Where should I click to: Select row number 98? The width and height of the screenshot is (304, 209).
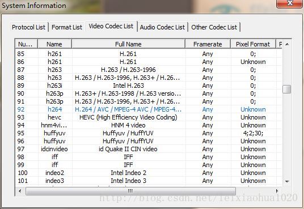point(21,157)
